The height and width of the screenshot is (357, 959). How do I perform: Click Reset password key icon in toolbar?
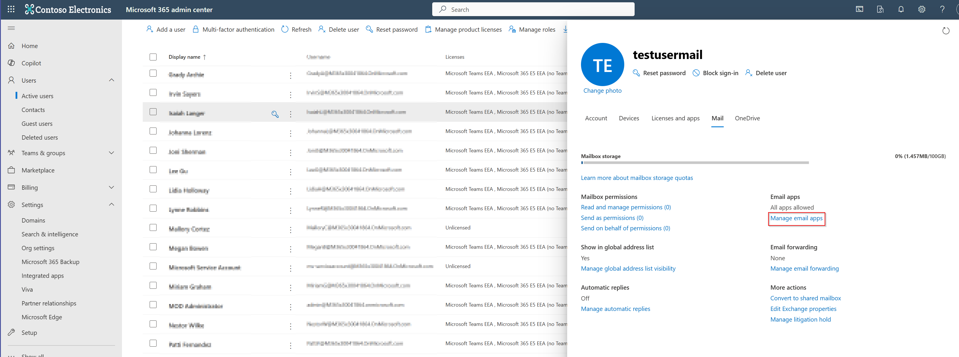369,29
